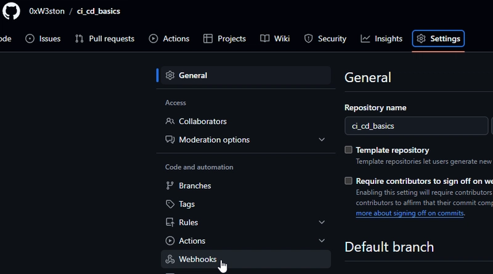The width and height of the screenshot is (493, 274).
Task: Click the Settings gear icon in navigation
Action: pyautogui.click(x=422, y=38)
